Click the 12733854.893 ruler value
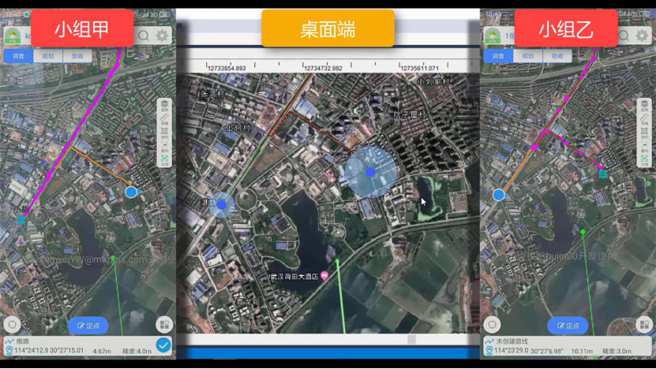The width and height of the screenshot is (656, 369). (227, 69)
